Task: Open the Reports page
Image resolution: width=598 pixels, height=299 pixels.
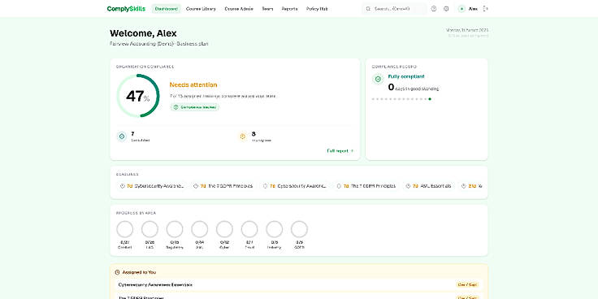Action: pos(289,9)
